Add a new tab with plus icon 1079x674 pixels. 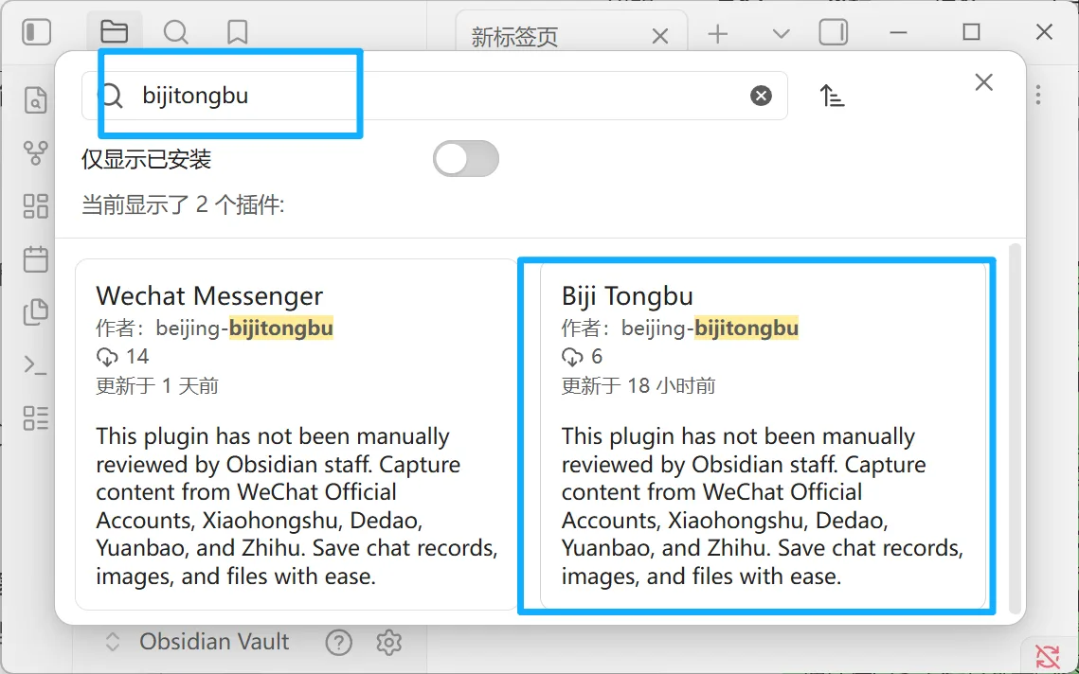coord(718,33)
